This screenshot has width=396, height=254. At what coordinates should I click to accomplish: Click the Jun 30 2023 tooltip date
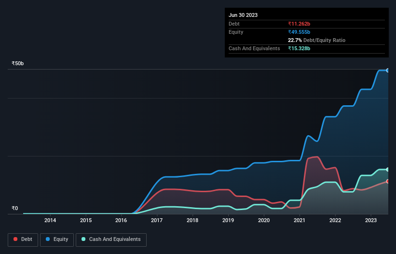[x=243, y=15]
